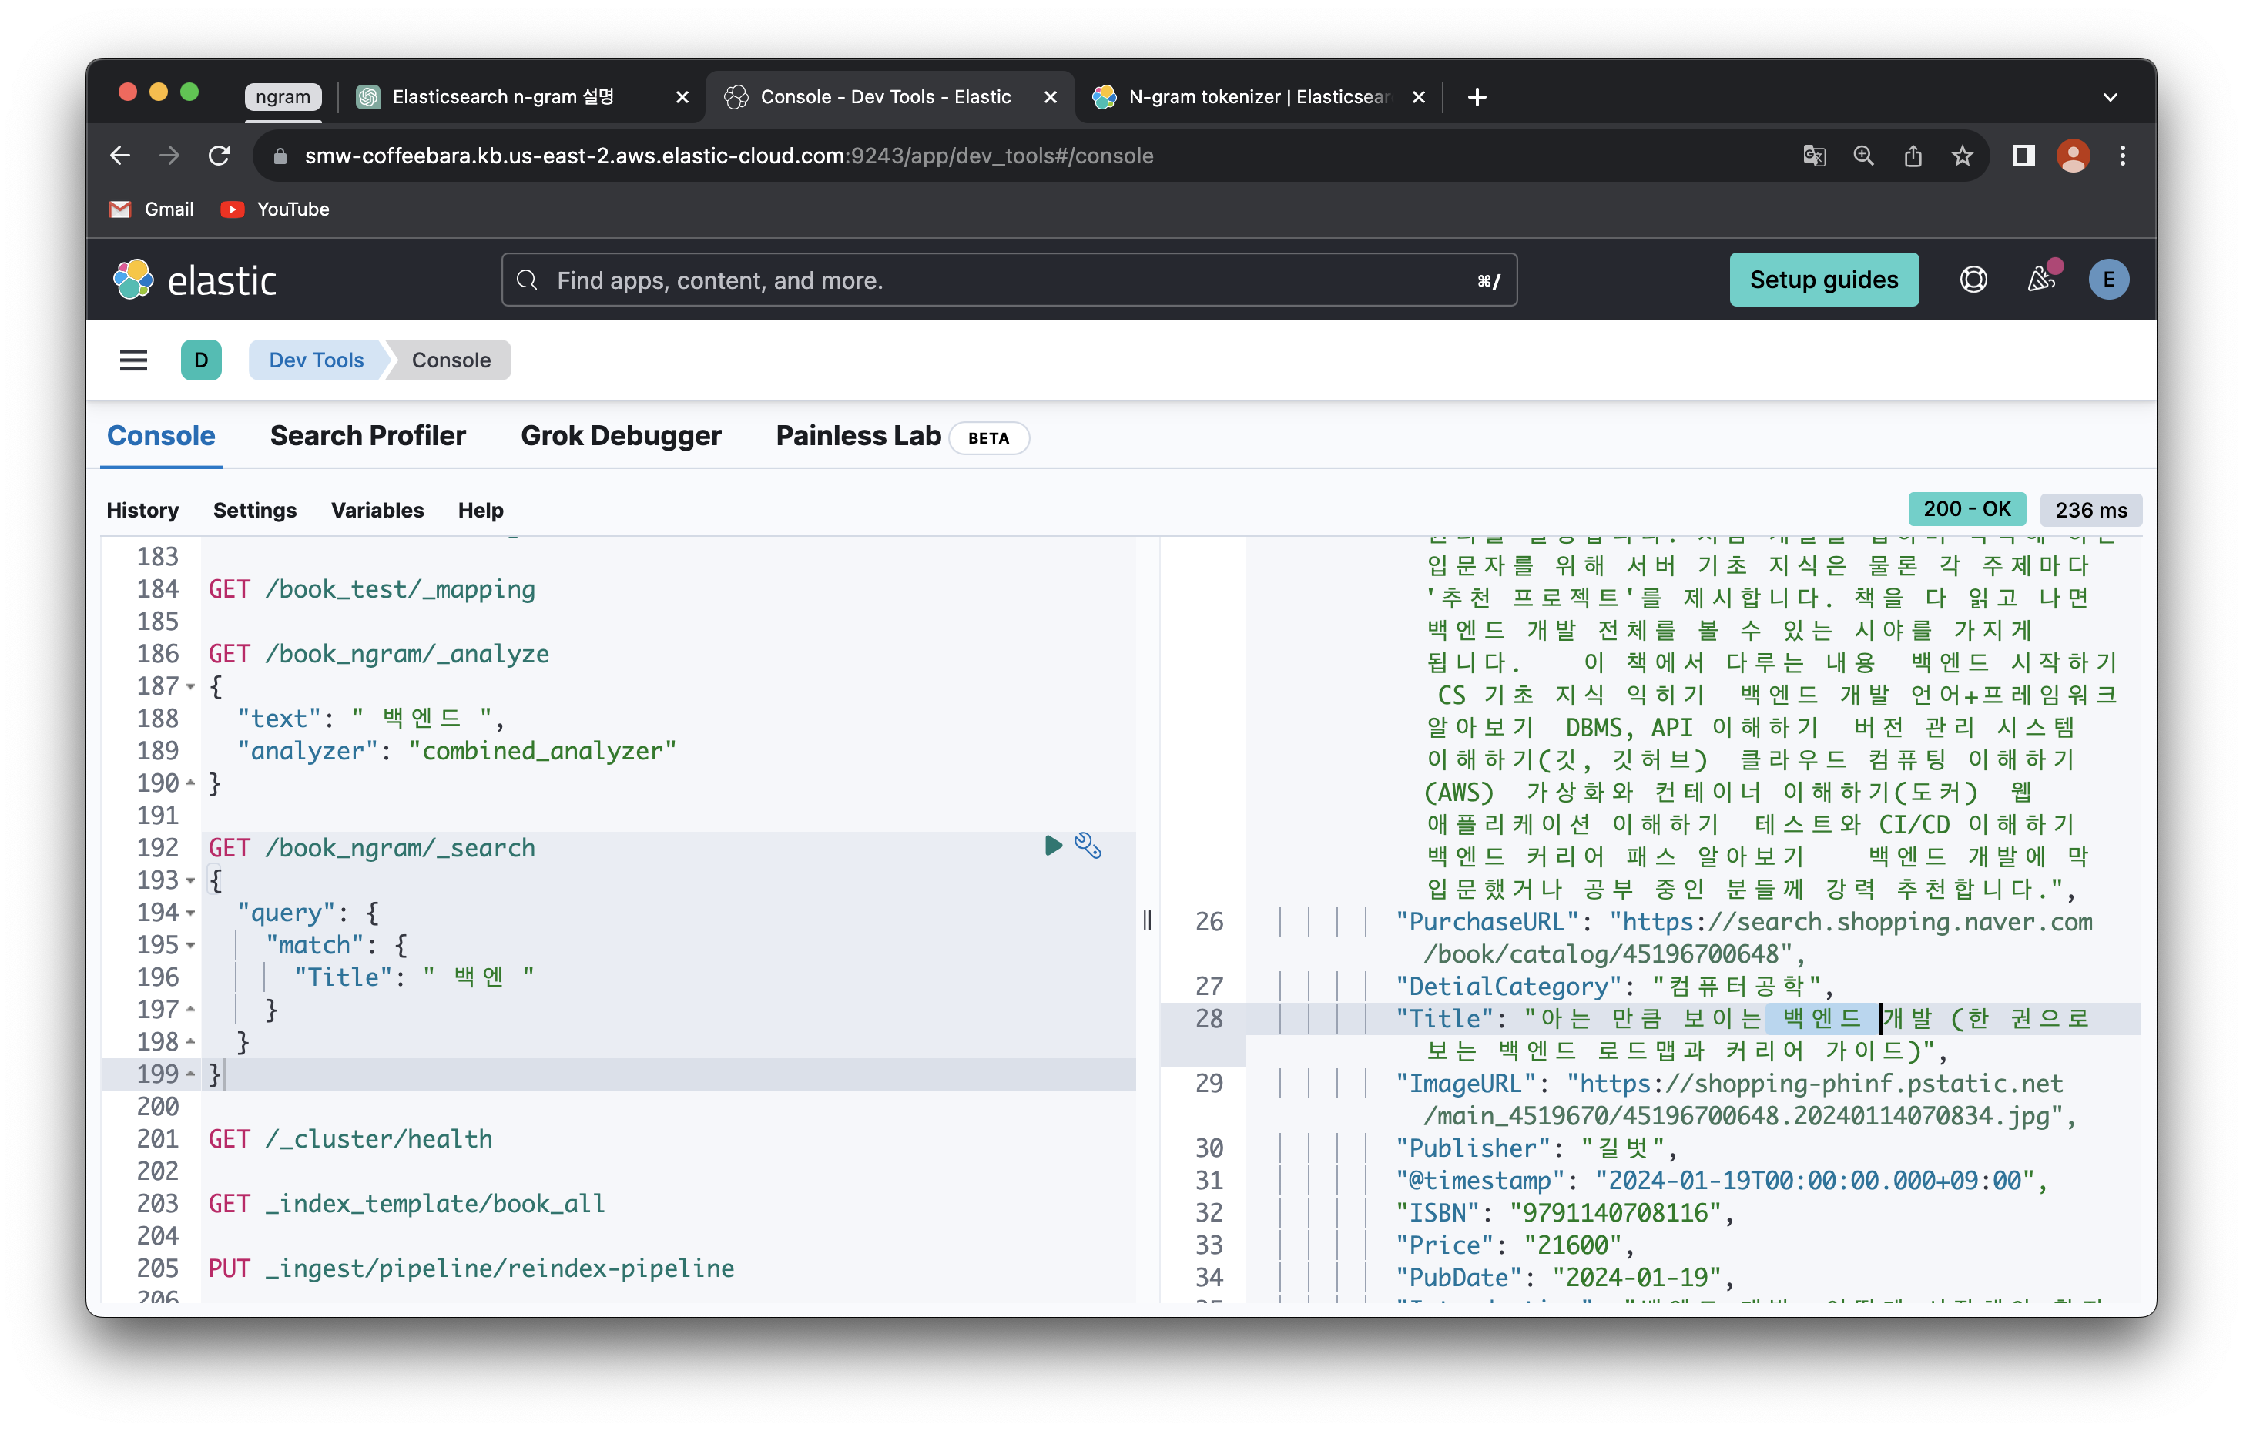Open the YouTube bookmark
Viewport: 2243px width, 1431px height.
276,209
